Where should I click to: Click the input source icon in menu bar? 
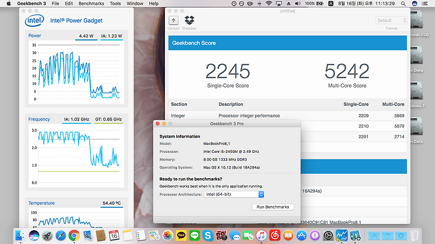coord(330,4)
